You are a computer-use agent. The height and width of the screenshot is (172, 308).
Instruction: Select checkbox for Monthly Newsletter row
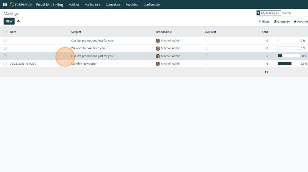[x=5, y=63]
